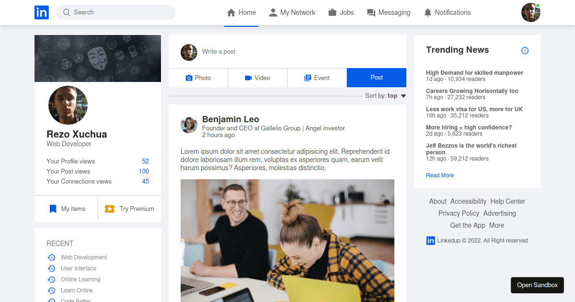
Task: Click the Linkedup logo
Action: (42, 12)
